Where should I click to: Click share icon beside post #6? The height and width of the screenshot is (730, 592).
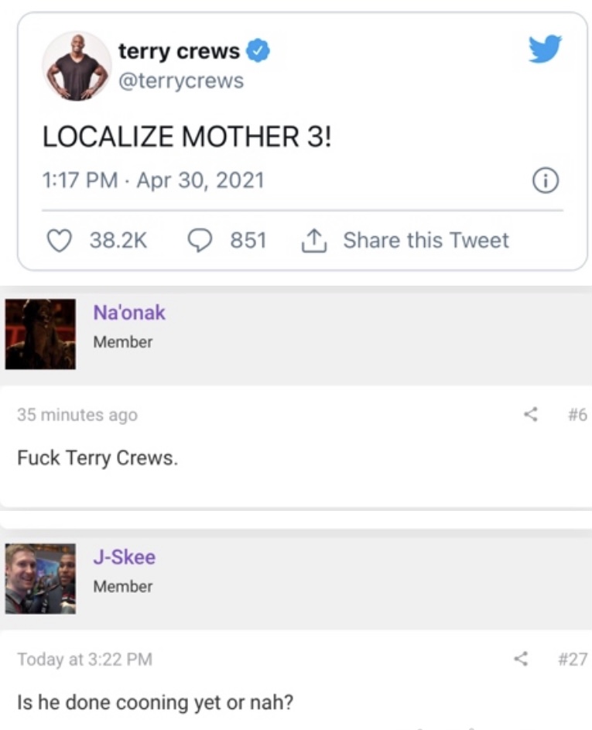[531, 414]
